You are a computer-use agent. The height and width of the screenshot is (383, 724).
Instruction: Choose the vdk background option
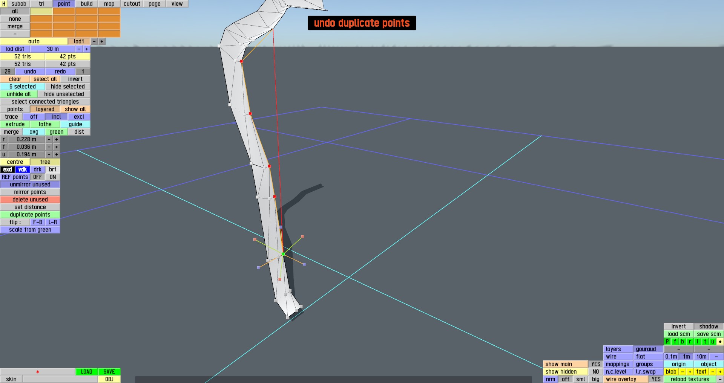tap(23, 169)
